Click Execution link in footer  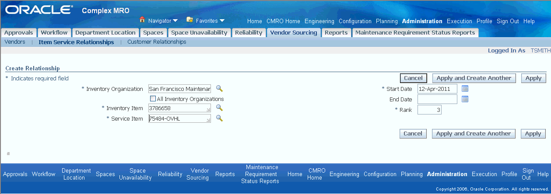484,174
